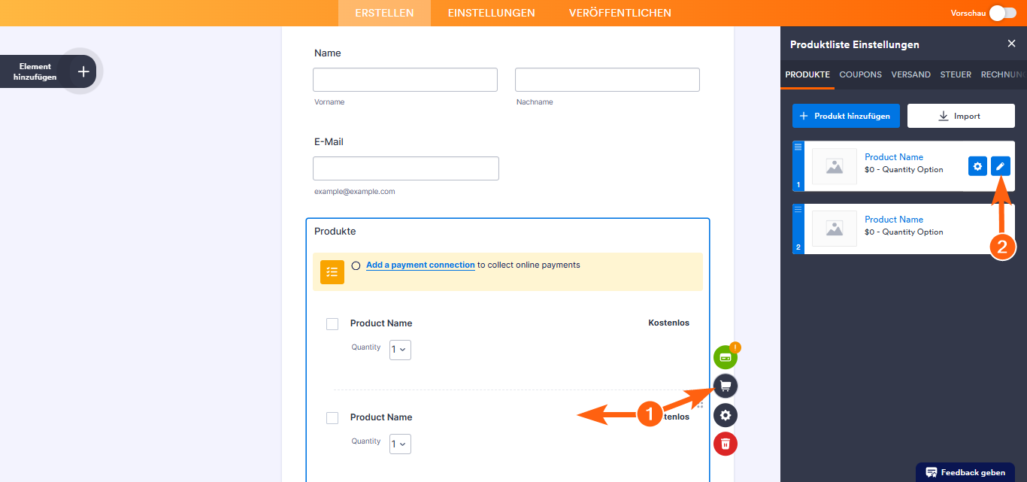Open Produkte field settings gear icon

tap(726, 415)
